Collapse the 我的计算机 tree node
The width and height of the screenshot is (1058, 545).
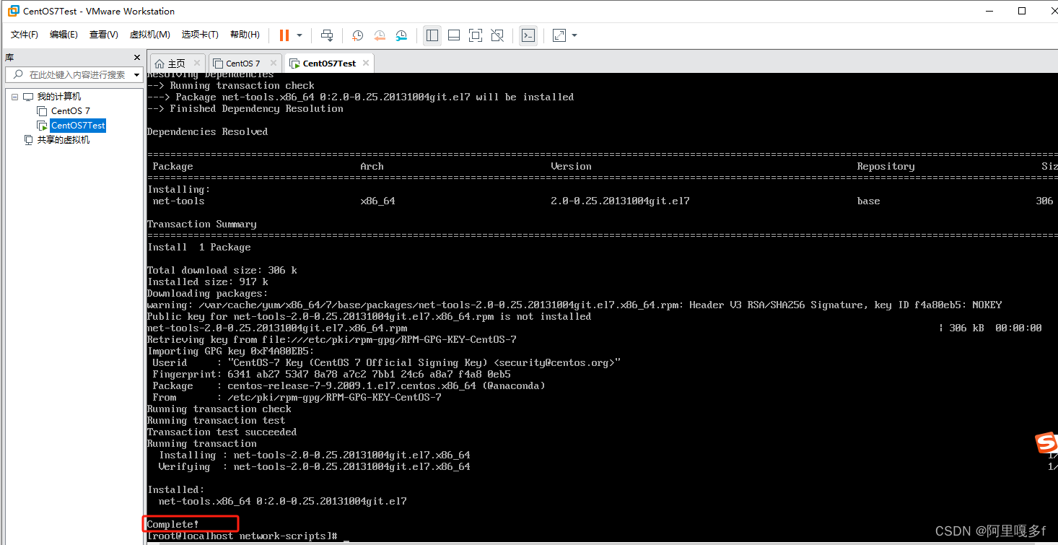coord(14,96)
